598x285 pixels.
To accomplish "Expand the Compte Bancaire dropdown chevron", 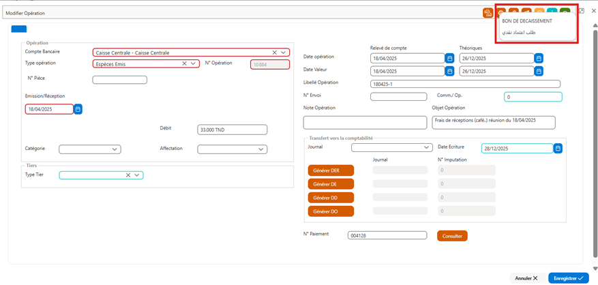I will [x=284, y=52].
